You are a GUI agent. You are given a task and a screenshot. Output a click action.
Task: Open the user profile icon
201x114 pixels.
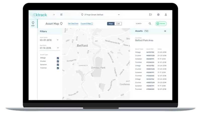pos(166,15)
